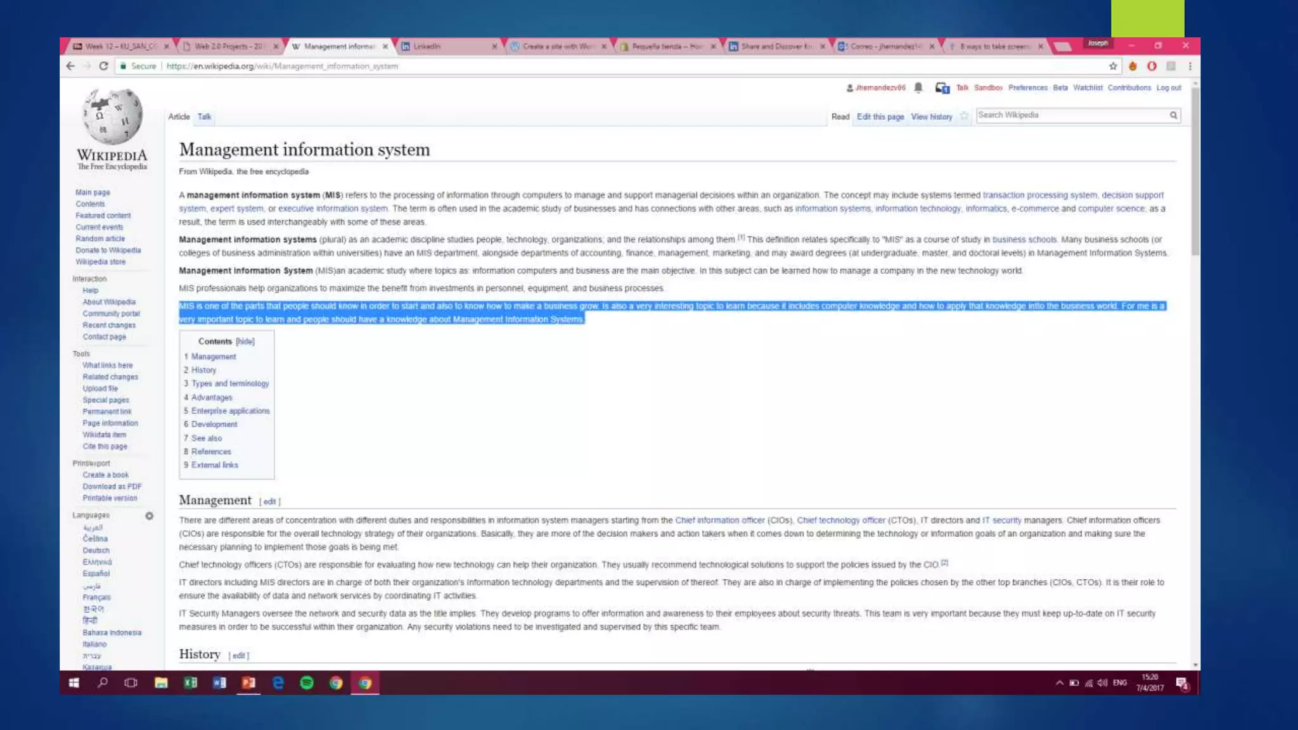Screen dimensions: 1298x730
Task: Toggle the watchlist star for this article
Action: 964,116
